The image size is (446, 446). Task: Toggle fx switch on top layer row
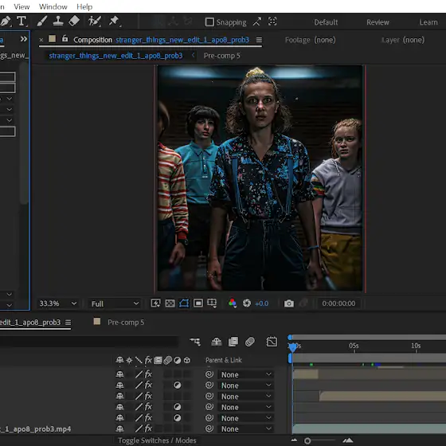148,374
